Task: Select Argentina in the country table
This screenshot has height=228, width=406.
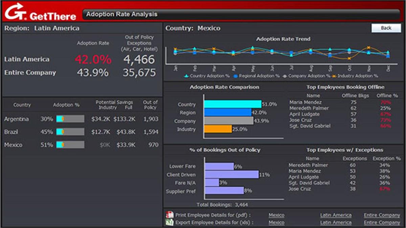Action: point(17,119)
